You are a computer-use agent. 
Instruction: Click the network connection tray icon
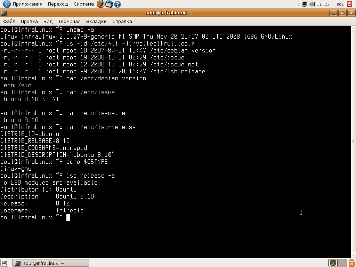tap(305, 4)
